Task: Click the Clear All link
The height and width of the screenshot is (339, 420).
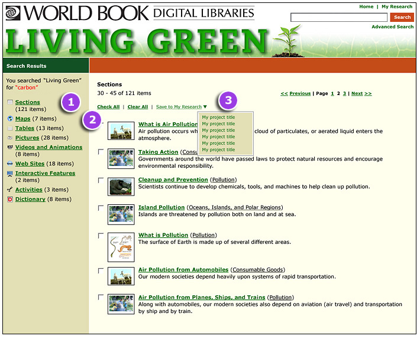Action: pos(138,107)
